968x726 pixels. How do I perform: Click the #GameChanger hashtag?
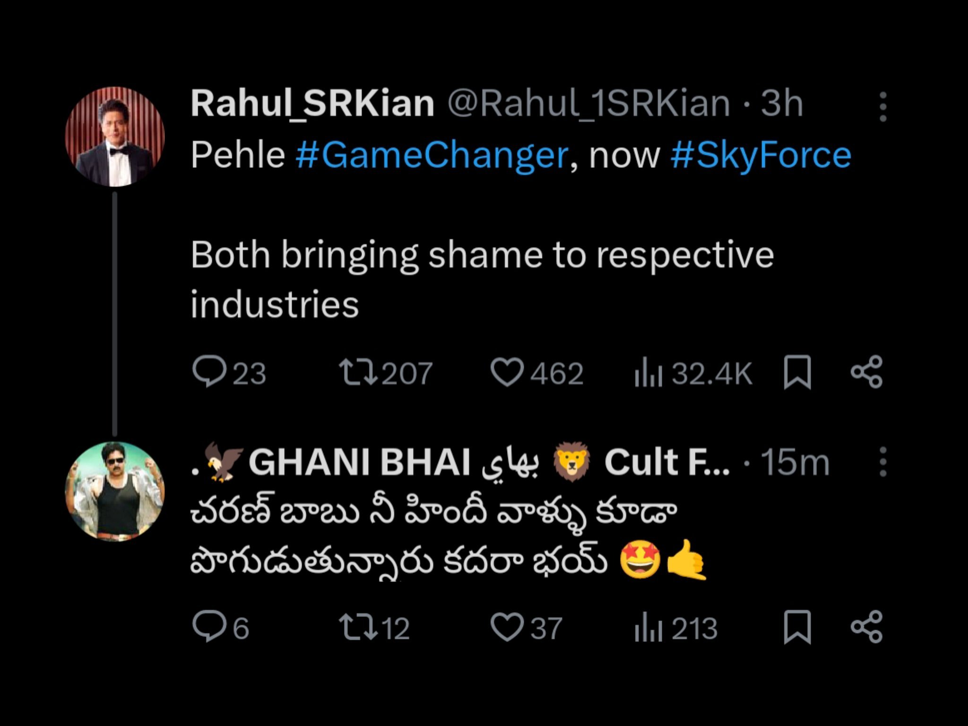432,156
